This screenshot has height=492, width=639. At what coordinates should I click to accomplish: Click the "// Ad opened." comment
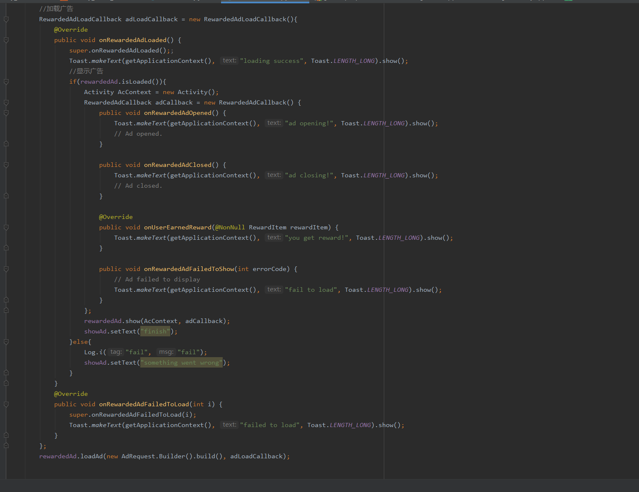point(138,134)
